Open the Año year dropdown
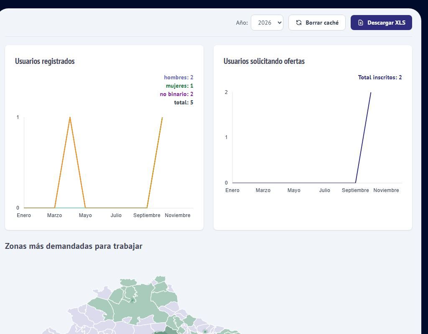The height and width of the screenshot is (334, 428). [267, 23]
